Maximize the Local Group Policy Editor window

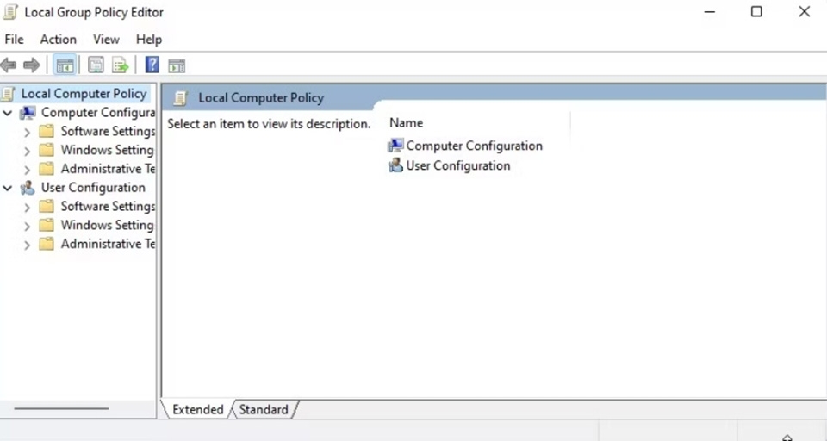click(756, 11)
